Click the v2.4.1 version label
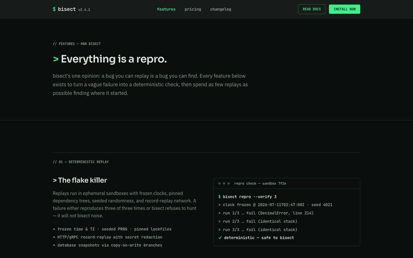The width and height of the screenshot is (413, 258). (x=84, y=10)
